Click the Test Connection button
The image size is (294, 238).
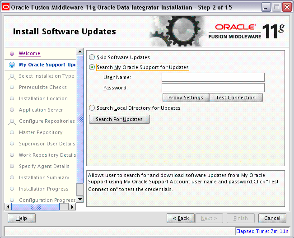[x=236, y=98]
